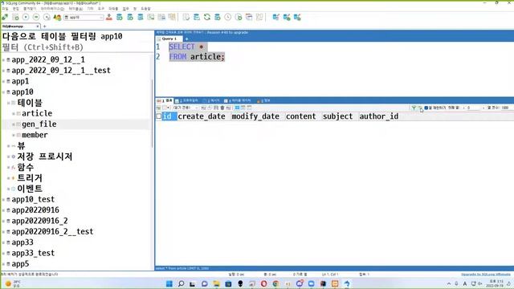Click the clock scheduler toolbar icon
The image size is (514, 289).
coord(228,17)
